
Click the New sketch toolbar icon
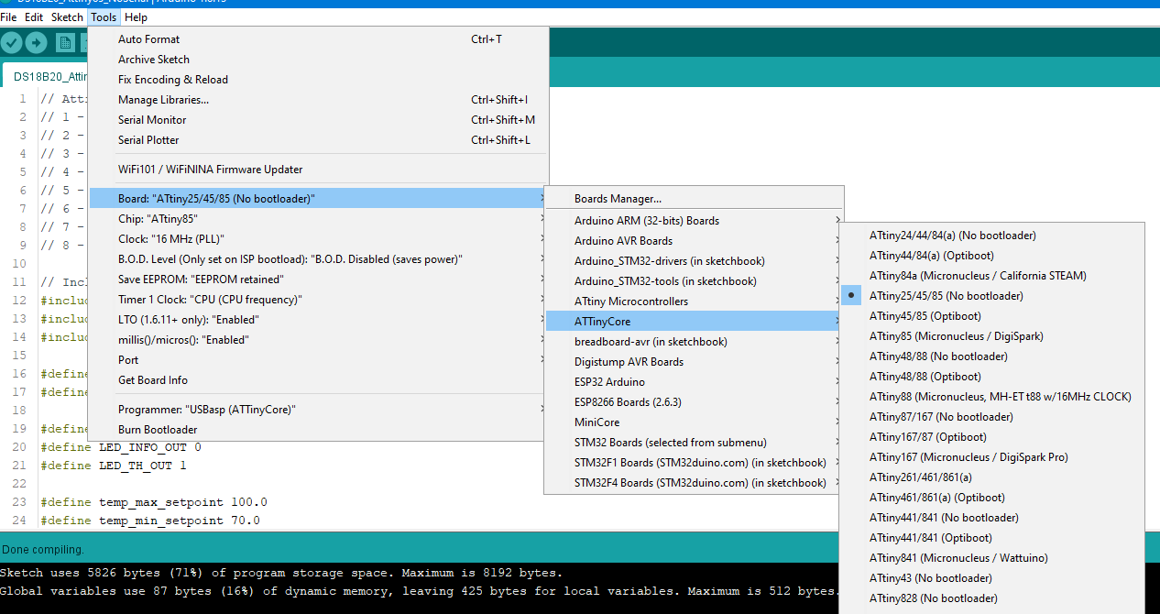click(x=65, y=42)
